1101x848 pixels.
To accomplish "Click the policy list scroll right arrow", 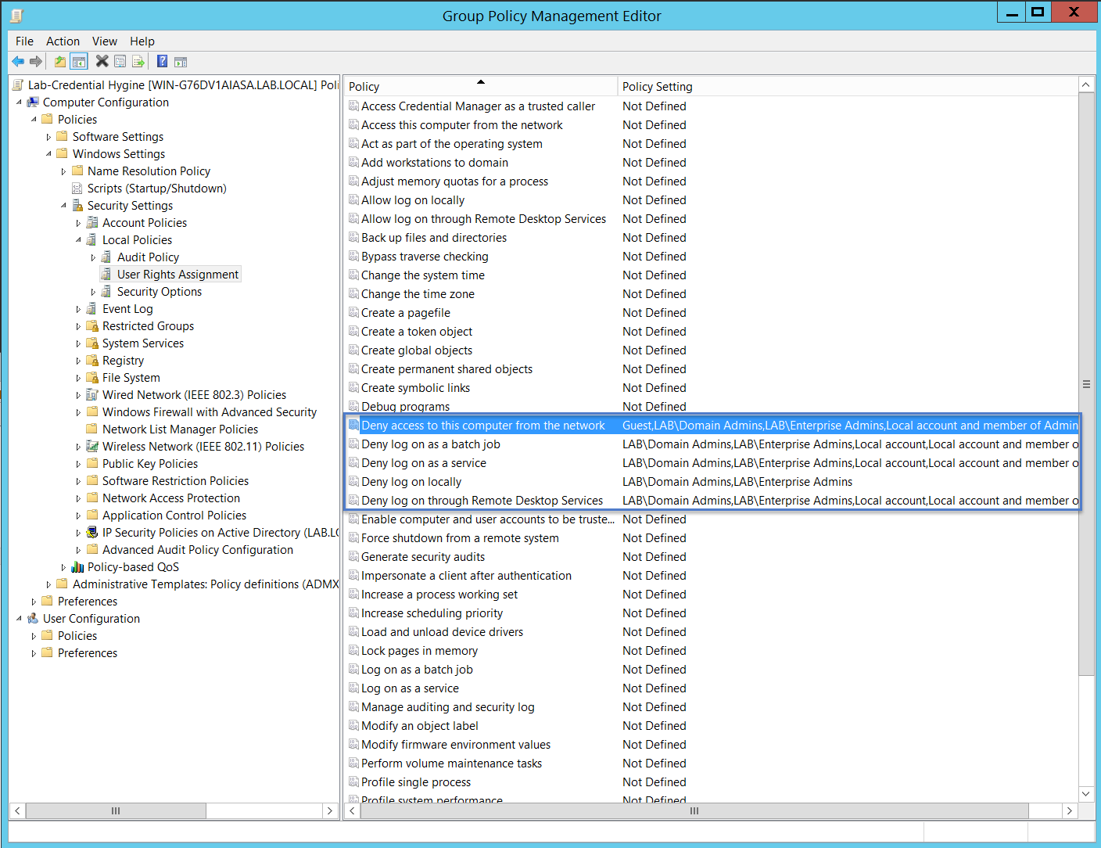I will [1070, 811].
